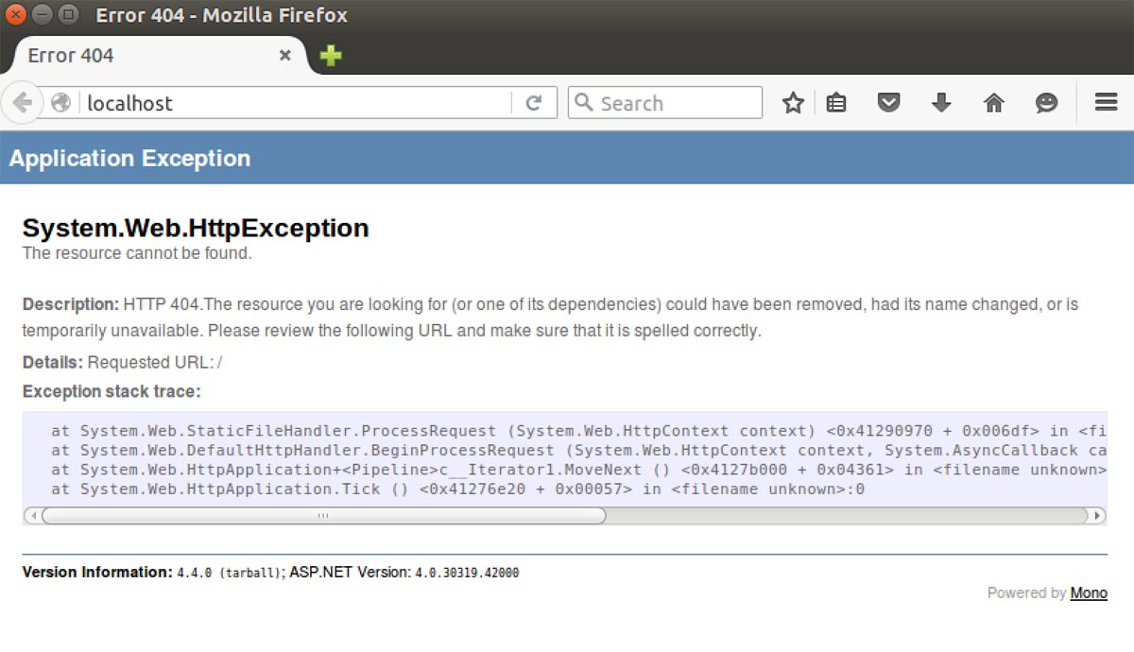Screen dimensions: 1134x652
Task: Minimize the Firefox window
Action: pyautogui.click(x=43, y=15)
